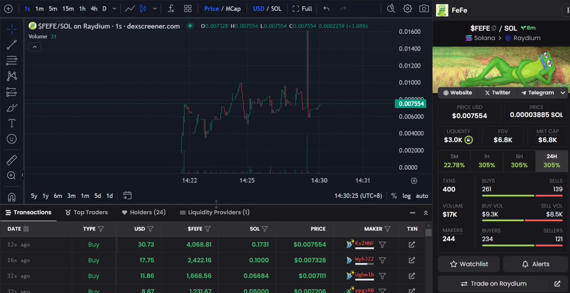Image resolution: width=570 pixels, height=293 pixels.
Task: Collapse the Volume indicator legend
Action: pos(35,47)
